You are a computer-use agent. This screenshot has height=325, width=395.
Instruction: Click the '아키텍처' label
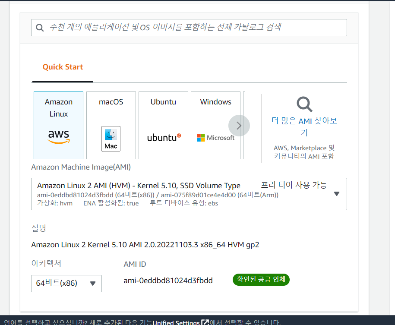click(x=46, y=264)
